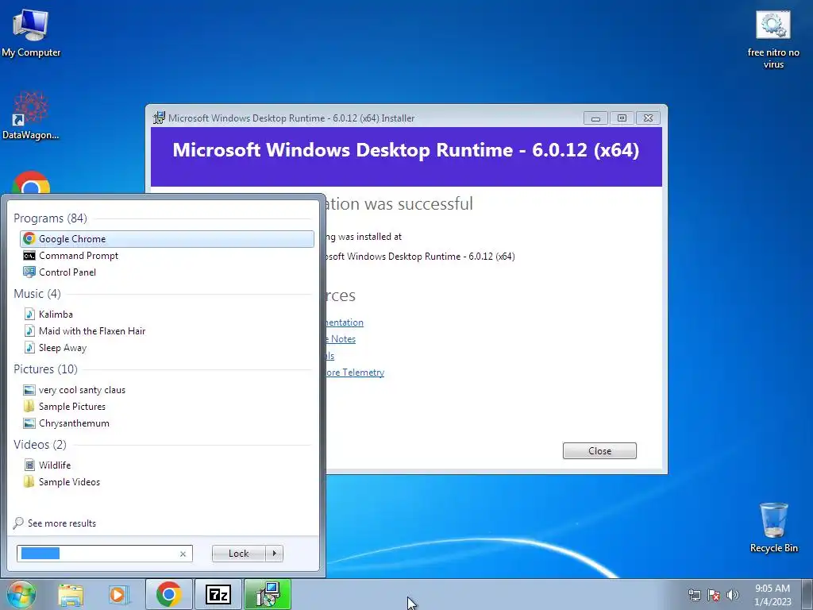Screen dimensions: 813x610
Task: Open the Action Center flag icon
Action: coord(714,595)
